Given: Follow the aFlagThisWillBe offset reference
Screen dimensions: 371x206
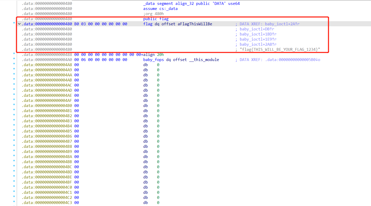Looking at the screenshot, I should (195, 24).
